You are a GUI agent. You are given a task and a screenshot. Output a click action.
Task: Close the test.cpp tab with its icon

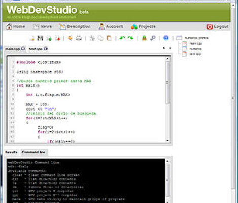tap(46, 49)
